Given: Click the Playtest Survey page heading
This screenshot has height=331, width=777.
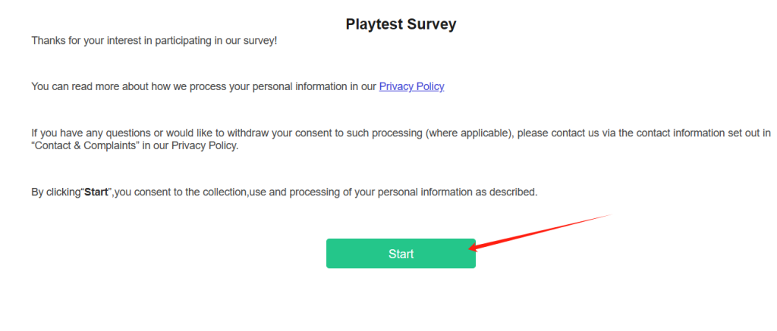Looking at the screenshot, I should (x=401, y=24).
